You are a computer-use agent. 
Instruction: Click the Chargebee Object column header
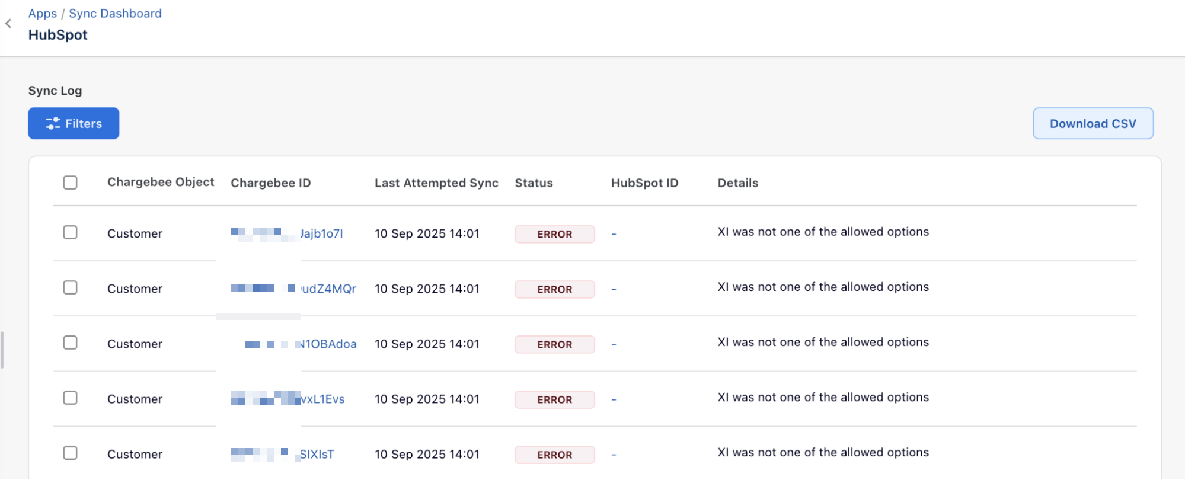161,182
